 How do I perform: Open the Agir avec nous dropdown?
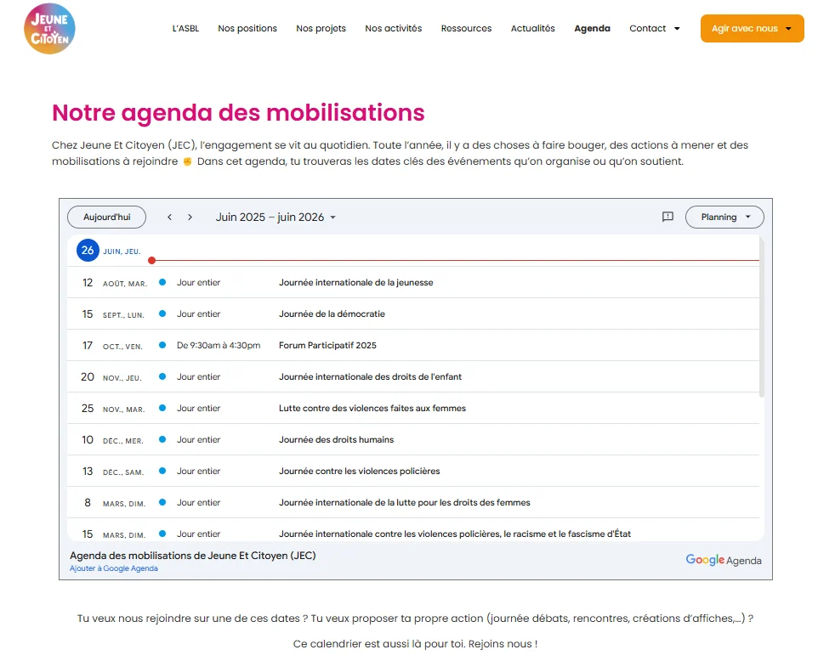(x=752, y=28)
